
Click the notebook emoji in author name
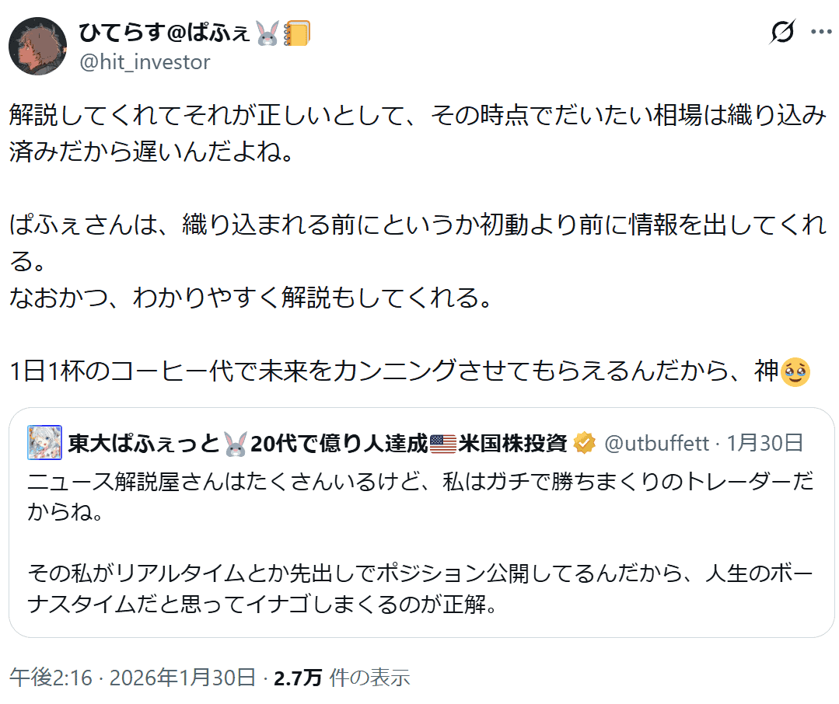pos(297,33)
